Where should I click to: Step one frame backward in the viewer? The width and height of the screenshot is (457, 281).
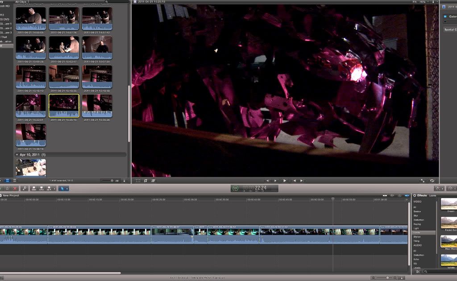pyautogui.click(x=268, y=181)
